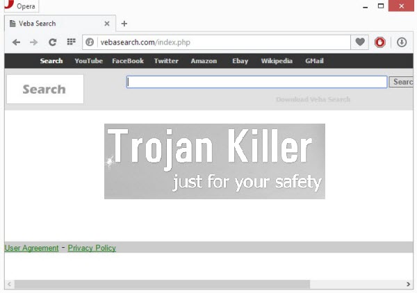Image resolution: width=417 pixels, height=293 pixels.
Task: Open the downloads arrow icon
Action: pyautogui.click(x=402, y=42)
